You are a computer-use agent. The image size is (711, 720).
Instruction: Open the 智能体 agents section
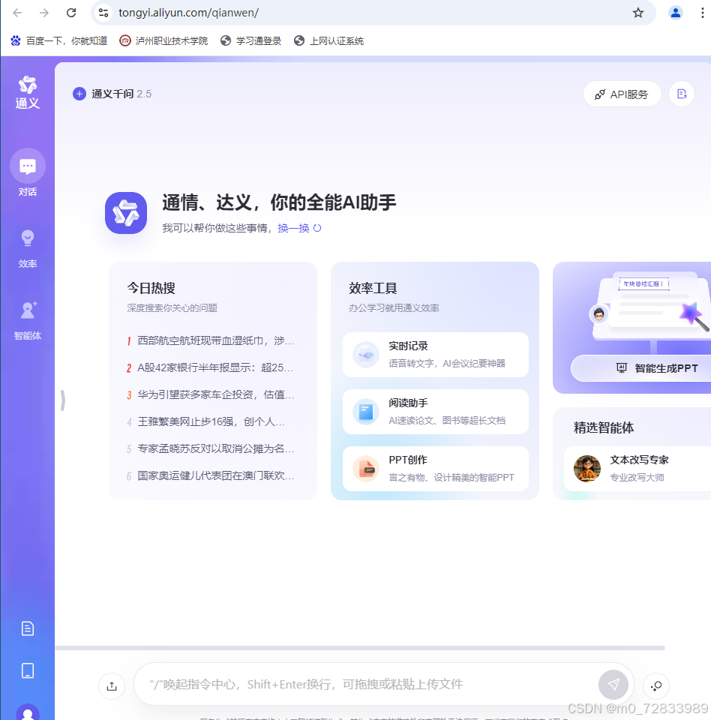pyautogui.click(x=28, y=320)
